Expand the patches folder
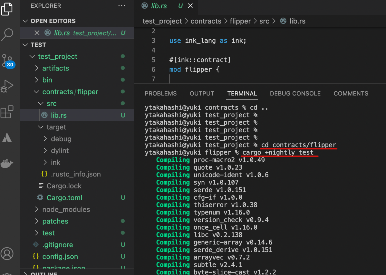 37,221
